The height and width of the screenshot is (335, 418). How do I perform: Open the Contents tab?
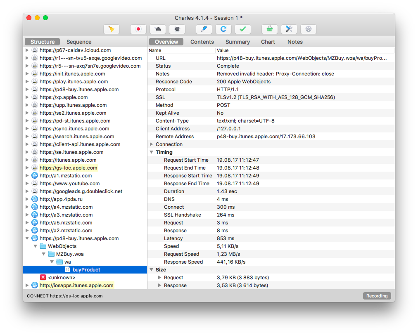click(x=202, y=42)
